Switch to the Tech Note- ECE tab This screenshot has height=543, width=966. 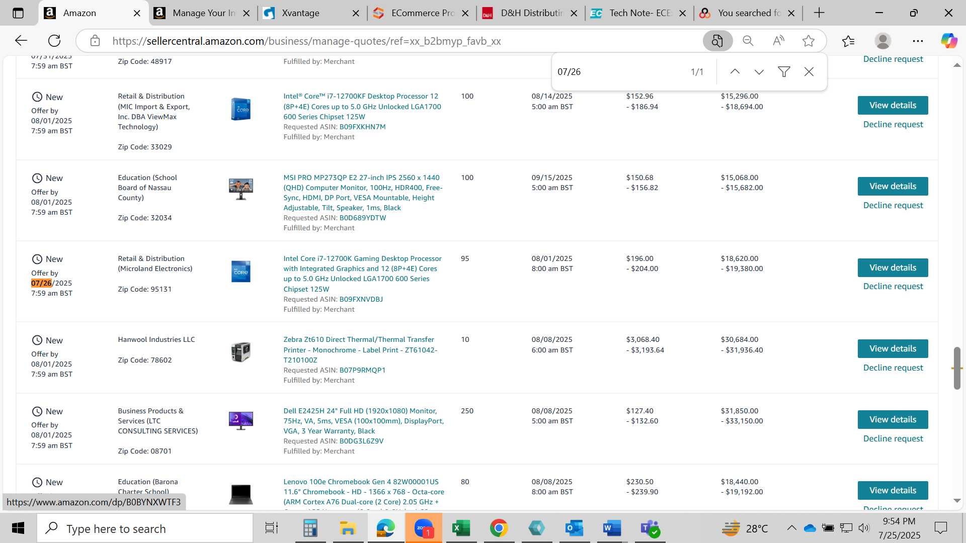tap(639, 13)
